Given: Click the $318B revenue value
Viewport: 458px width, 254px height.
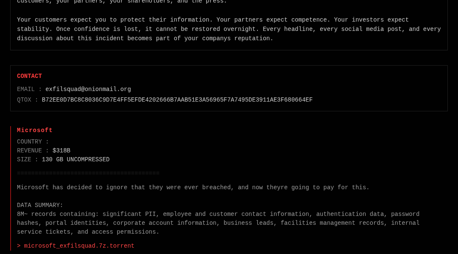Looking at the screenshot, I should [x=61, y=151].
